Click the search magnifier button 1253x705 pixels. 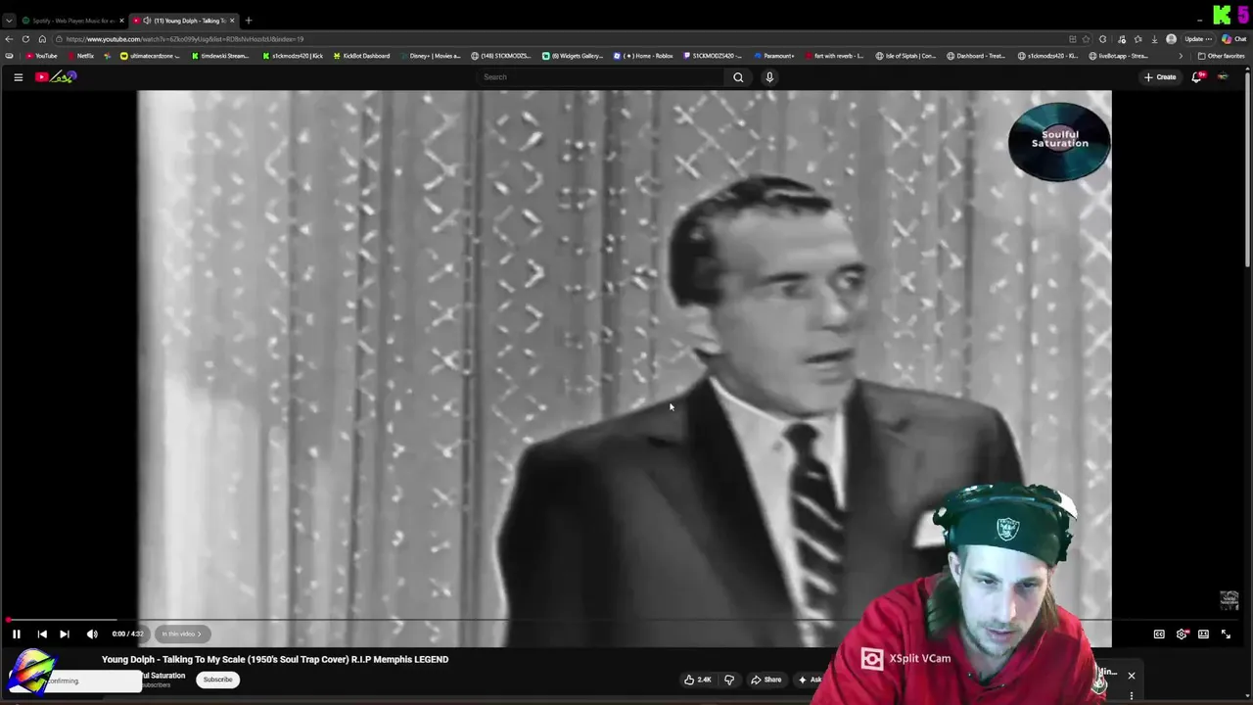(x=738, y=77)
